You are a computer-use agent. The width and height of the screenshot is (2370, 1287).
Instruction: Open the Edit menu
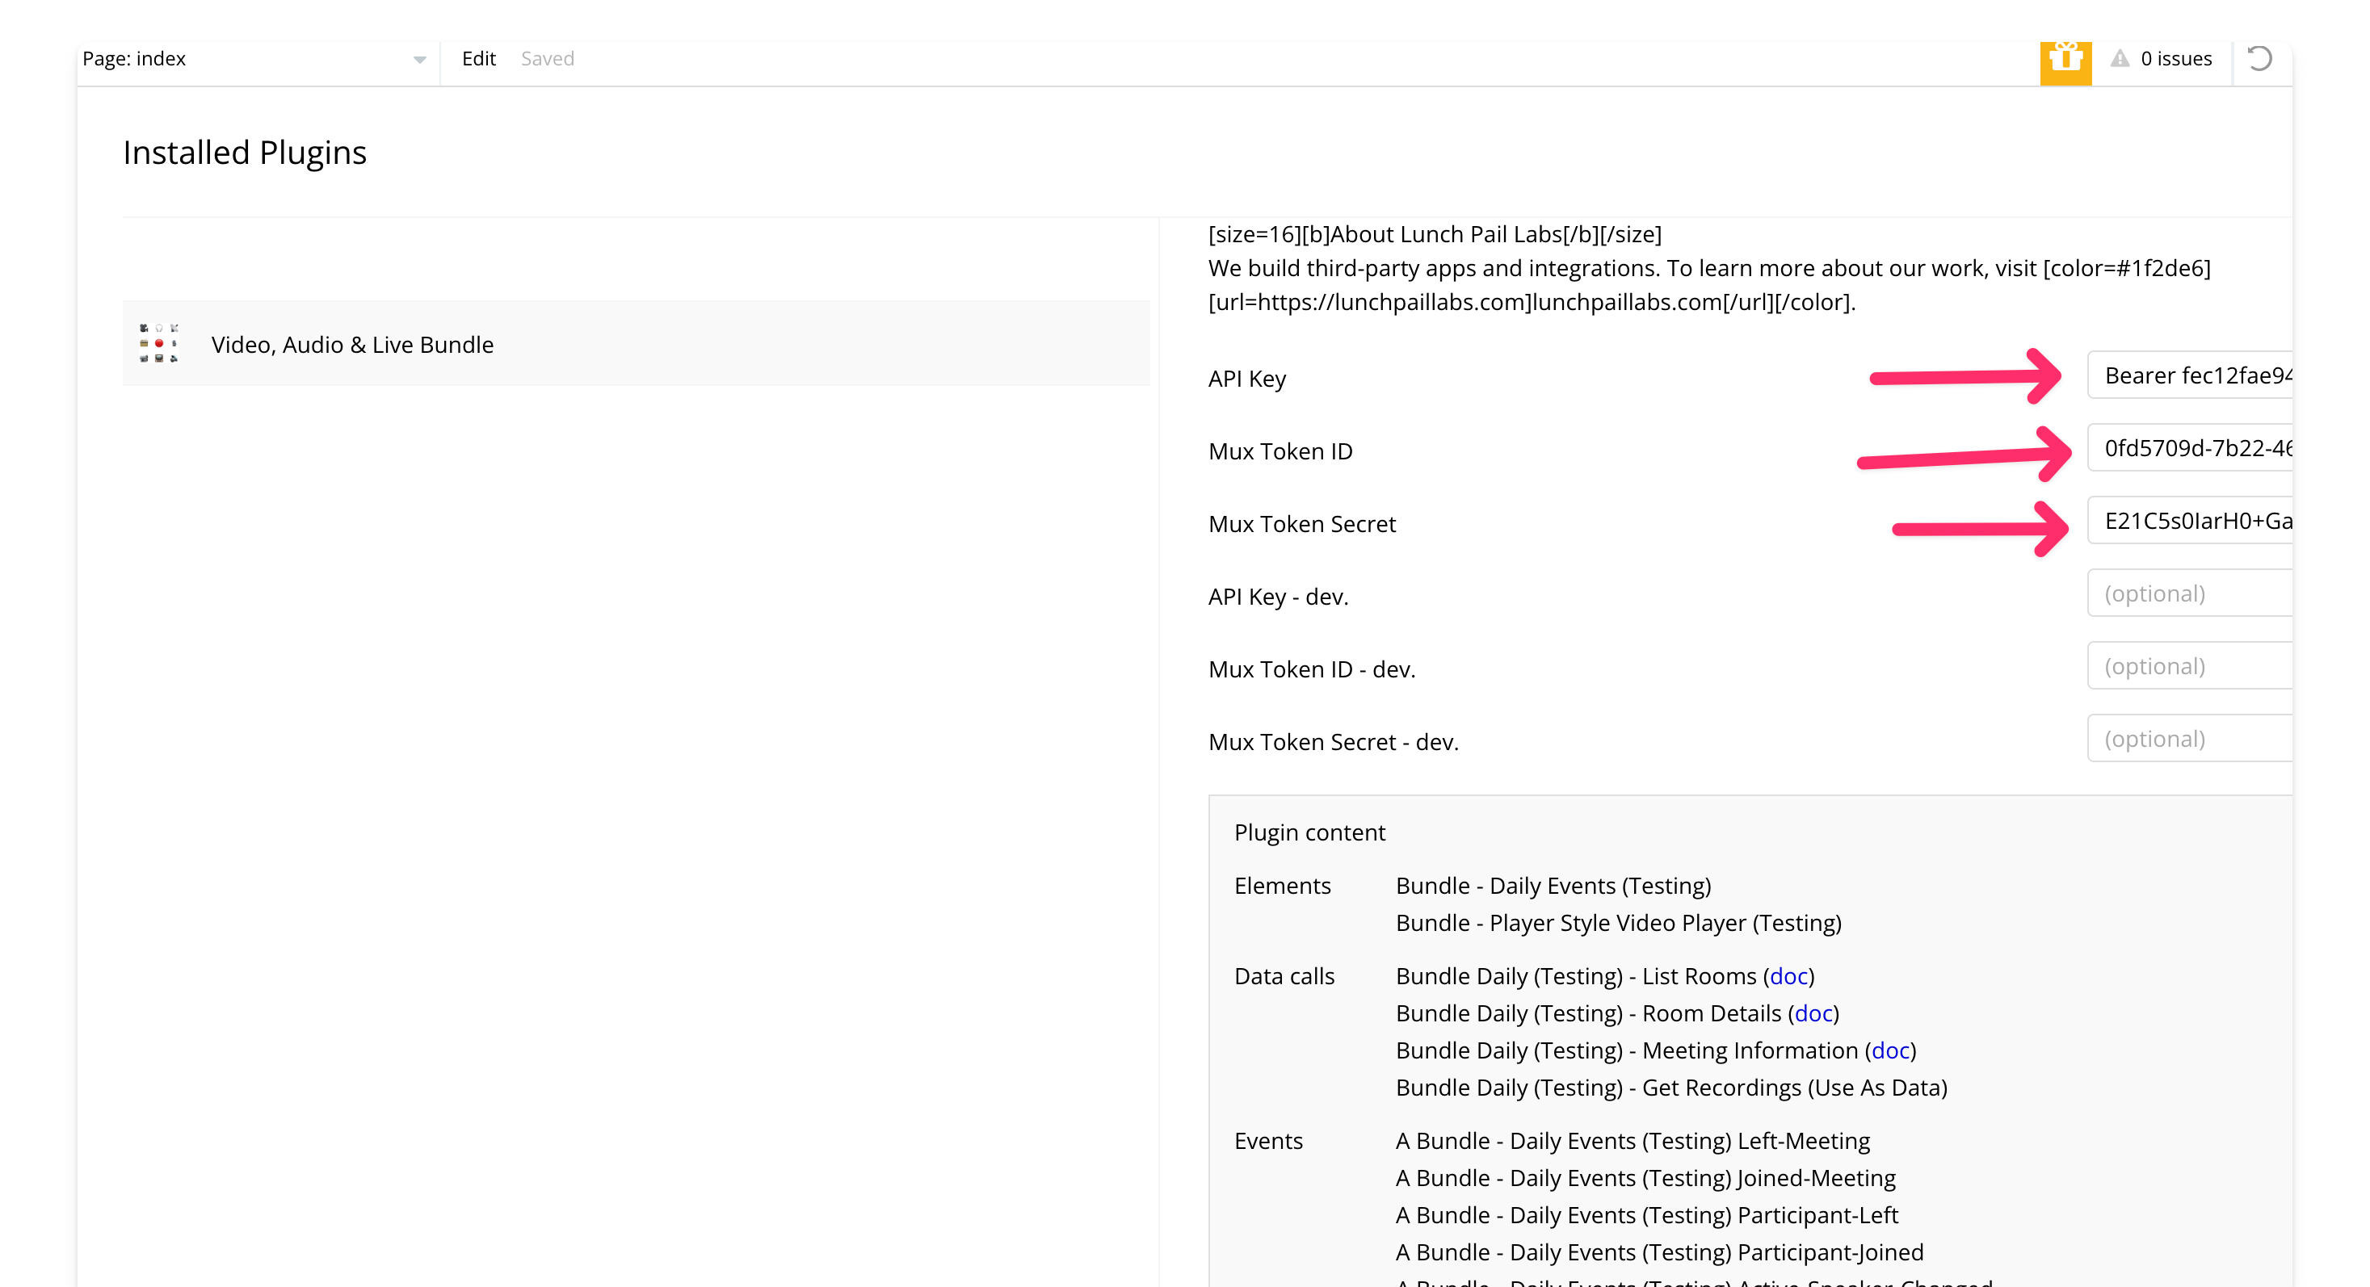click(478, 59)
